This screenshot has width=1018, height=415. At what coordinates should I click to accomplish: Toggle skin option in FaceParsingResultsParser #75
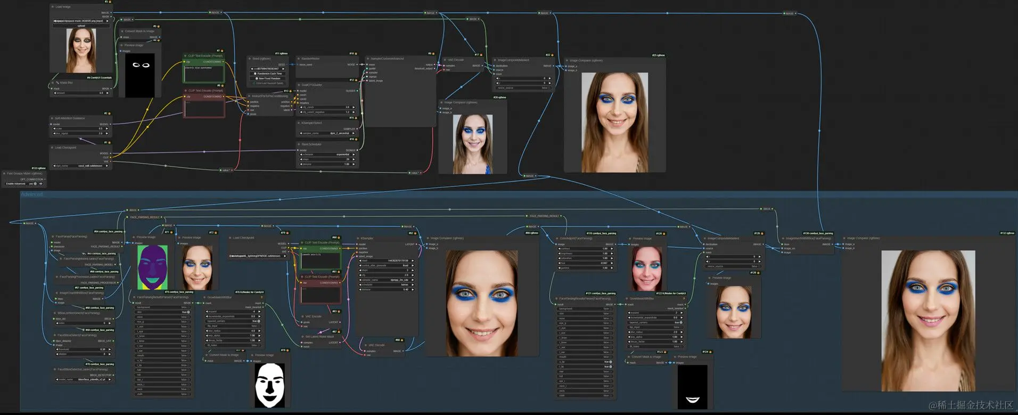(163, 312)
